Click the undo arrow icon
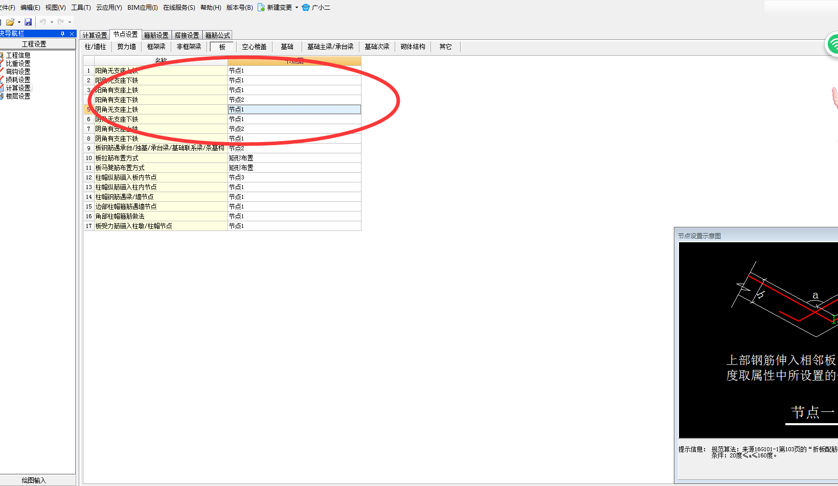Screen dimensions: 838x486 (x=43, y=22)
